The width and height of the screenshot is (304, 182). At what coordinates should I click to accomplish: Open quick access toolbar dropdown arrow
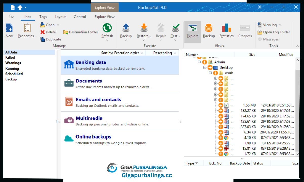25,8
